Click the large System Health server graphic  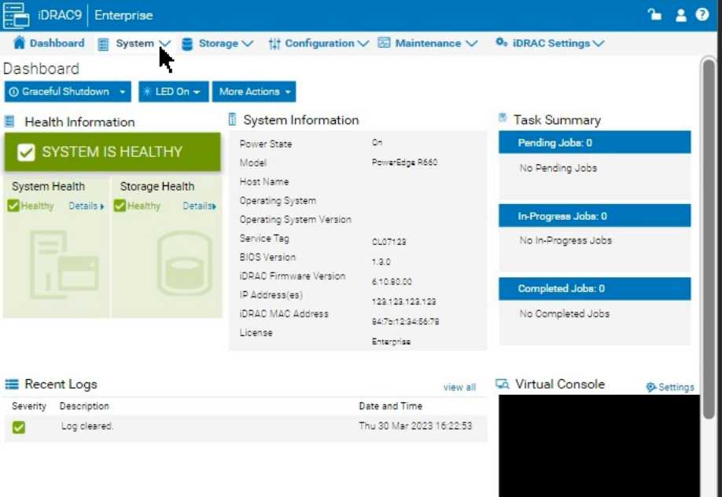pyautogui.click(x=64, y=263)
